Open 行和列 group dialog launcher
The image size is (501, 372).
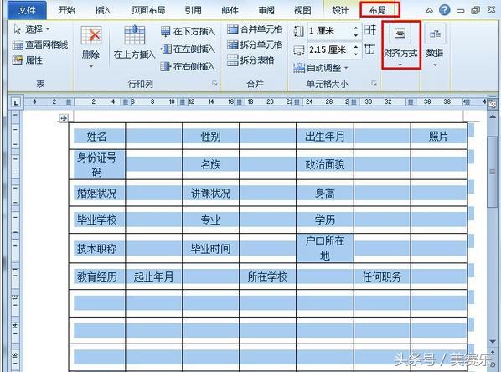coord(214,84)
